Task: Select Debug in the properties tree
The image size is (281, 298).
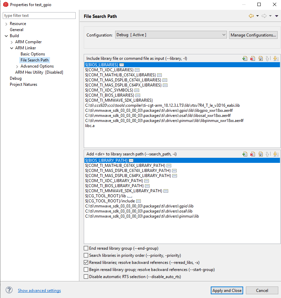Action: tap(16, 78)
